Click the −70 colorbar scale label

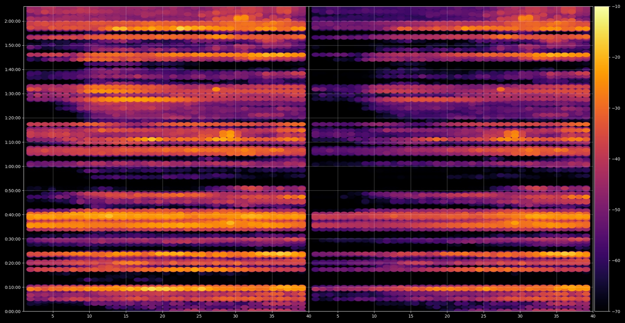click(x=616, y=312)
